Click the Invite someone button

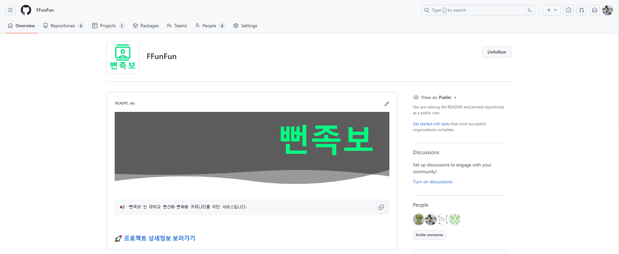click(x=429, y=235)
